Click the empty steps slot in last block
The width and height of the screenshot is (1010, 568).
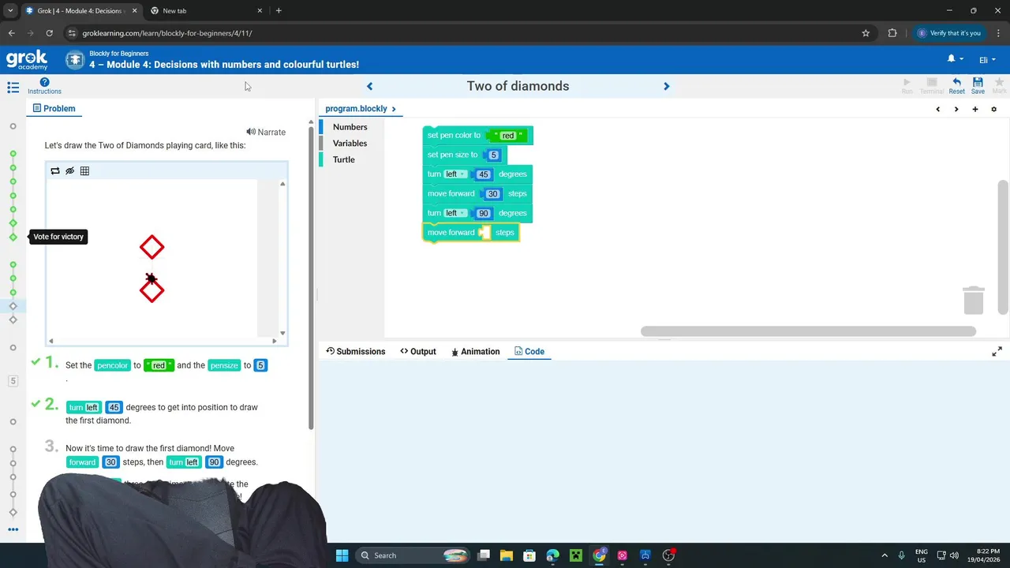(x=485, y=232)
